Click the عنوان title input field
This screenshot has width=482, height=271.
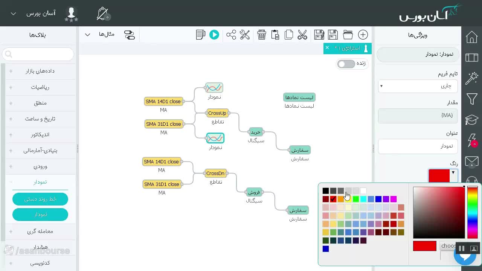pyautogui.click(x=418, y=146)
